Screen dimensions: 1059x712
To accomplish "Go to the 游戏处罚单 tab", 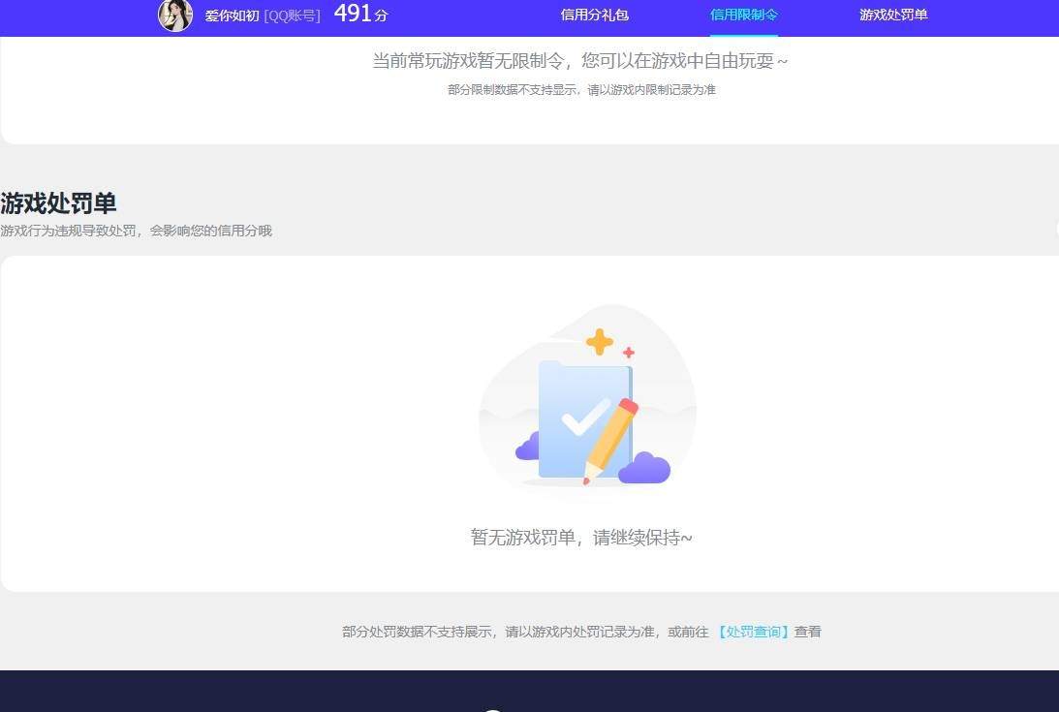I will pos(893,15).
